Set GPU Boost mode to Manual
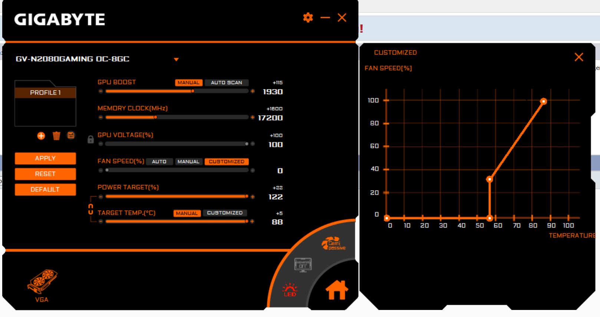The image size is (600, 317). [189, 83]
